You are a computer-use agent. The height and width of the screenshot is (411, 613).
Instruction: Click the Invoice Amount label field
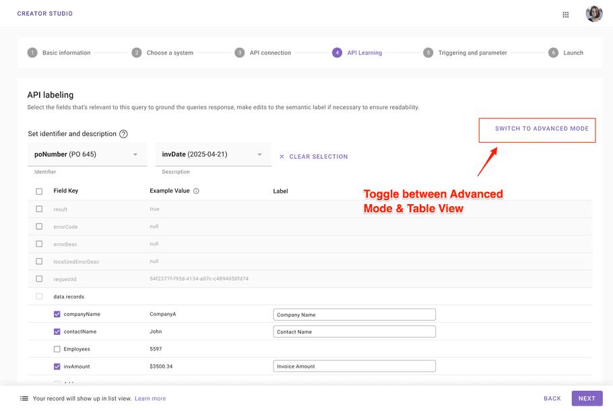point(354,366)
